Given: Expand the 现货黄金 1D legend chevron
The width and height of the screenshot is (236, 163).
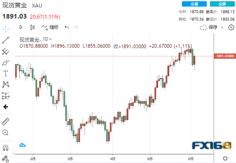Looking at the screenshot, I should point(51,39).
